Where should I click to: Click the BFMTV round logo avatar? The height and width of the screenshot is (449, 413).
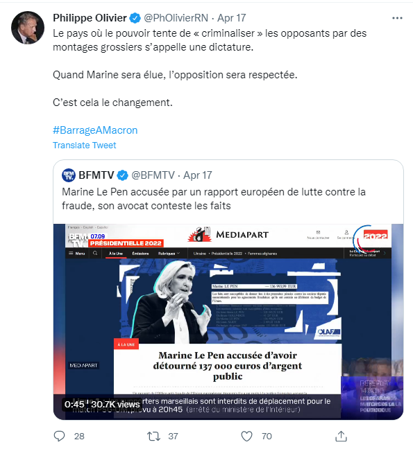click(69, 175)
